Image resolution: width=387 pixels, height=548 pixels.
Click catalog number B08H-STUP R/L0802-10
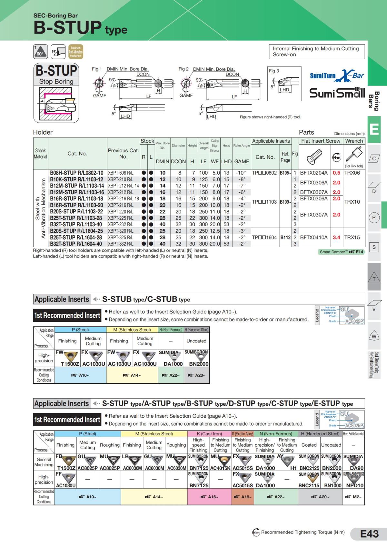click(77, 173)
